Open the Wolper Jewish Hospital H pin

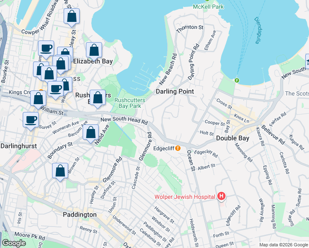pyautogui.click(x=221, y=196)
